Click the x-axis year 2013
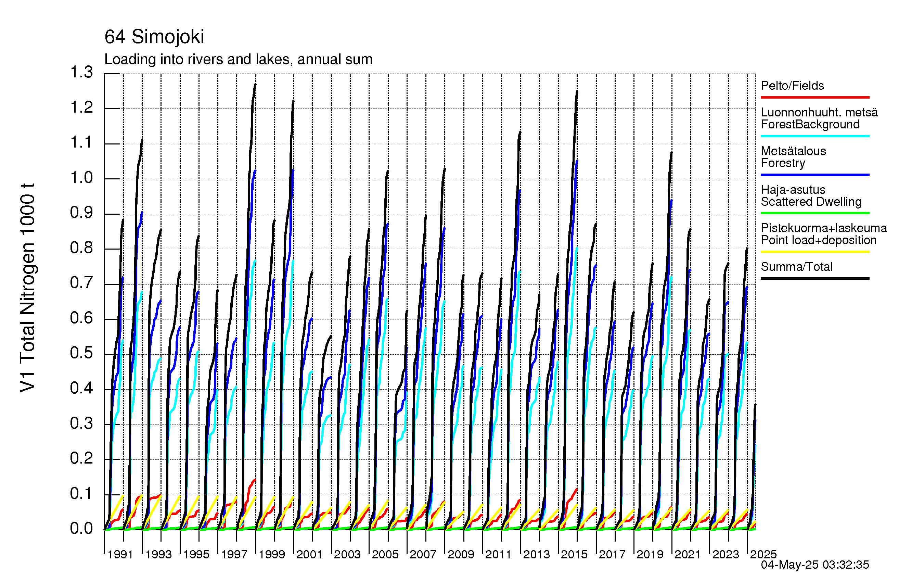Screen dimensions: 924x582 [x=537, y=554]
